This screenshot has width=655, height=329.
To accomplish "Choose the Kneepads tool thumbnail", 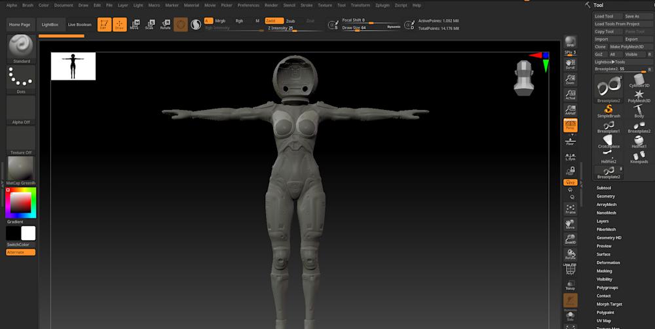I will click(639, 156).
